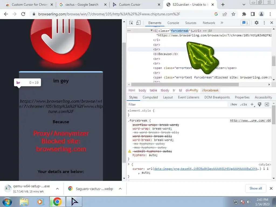Close the DevTools panel
This screenshot has width=276, height=207.
click(x=272, y=23)
